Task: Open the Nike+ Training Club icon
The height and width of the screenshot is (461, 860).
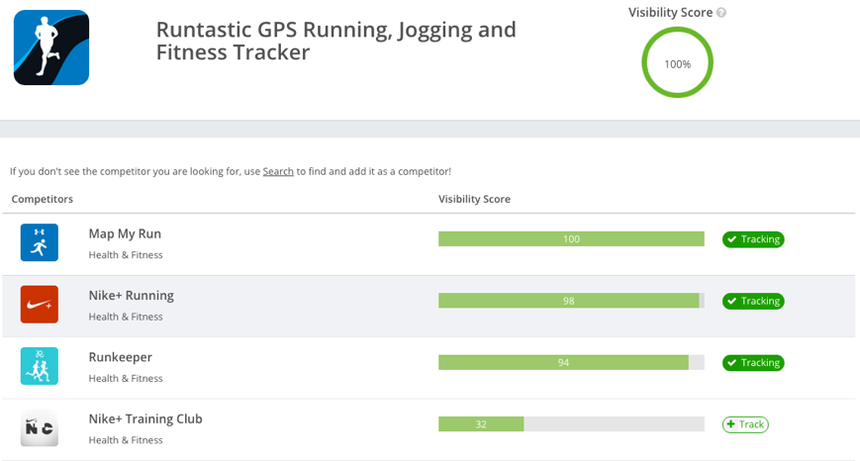Action: [x=40, y=427]
